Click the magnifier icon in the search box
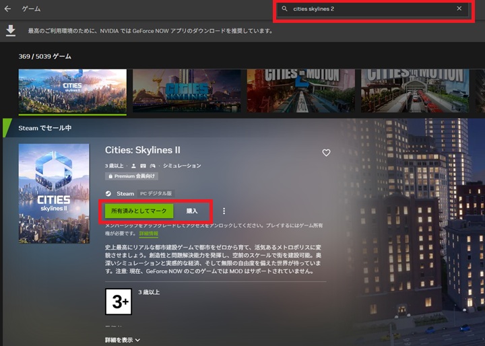Image resolution: width=485 pixels, height=346 pixels. [x=285, y=9]
